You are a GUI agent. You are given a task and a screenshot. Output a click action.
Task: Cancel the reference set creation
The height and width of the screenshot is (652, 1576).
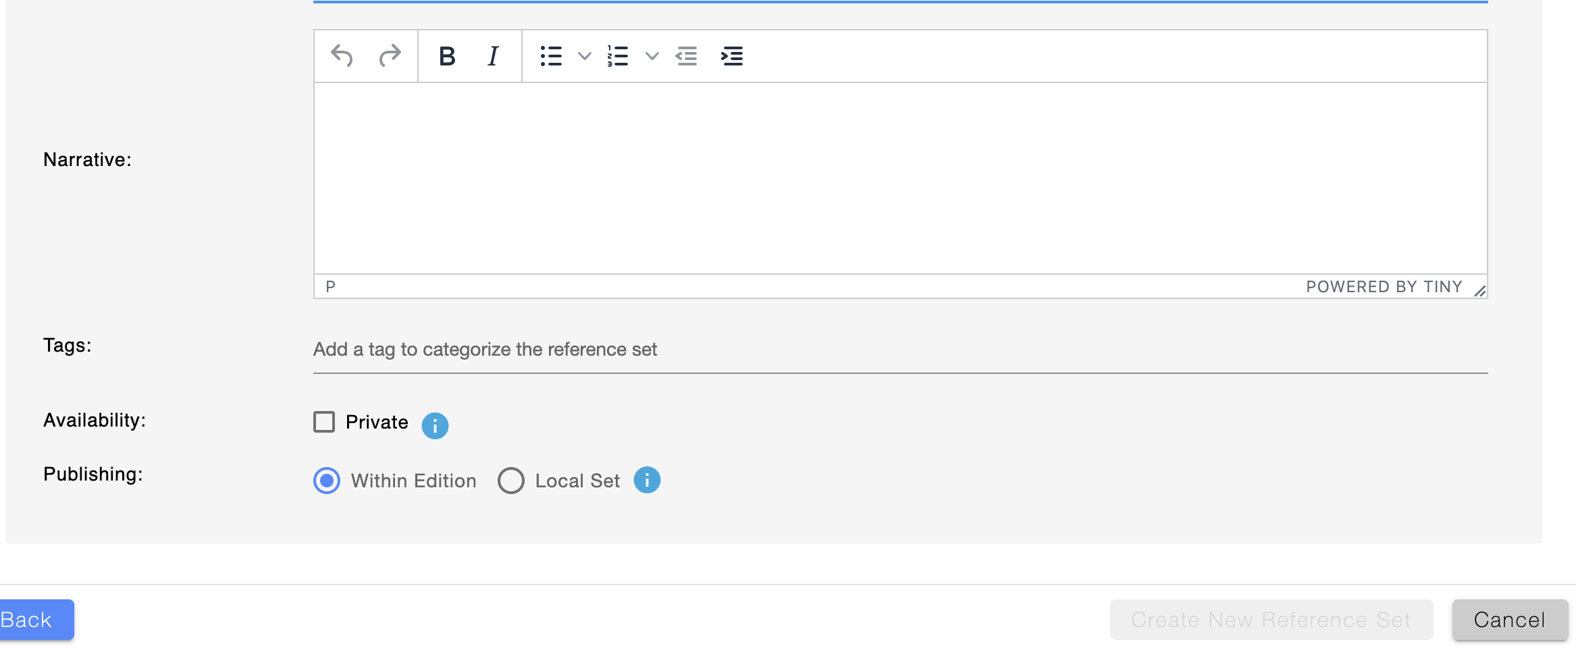1510,620
